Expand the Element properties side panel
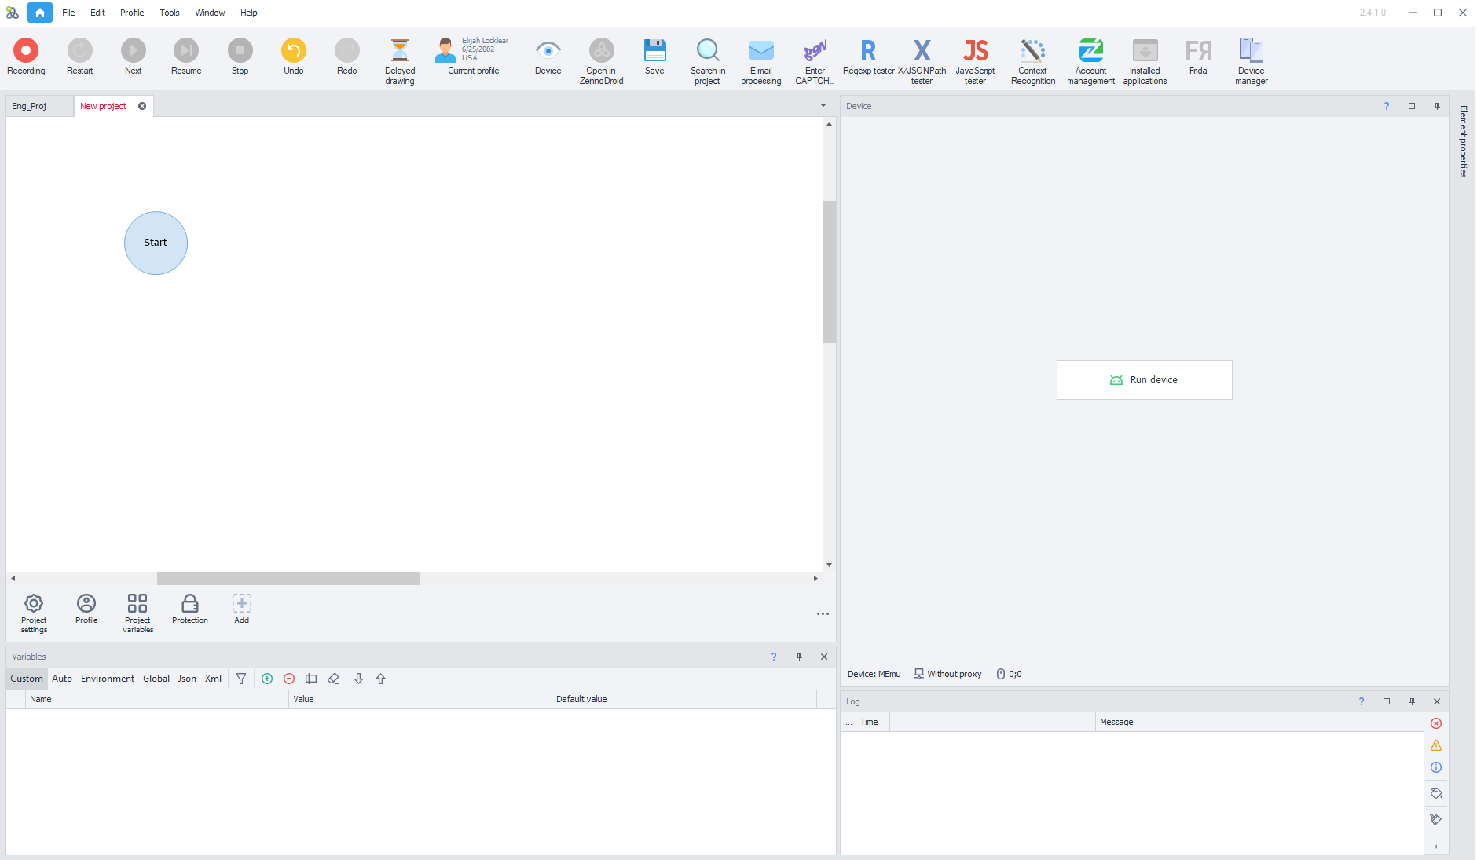Viewport: 1477px width, 860px height. click(1463, 141)
